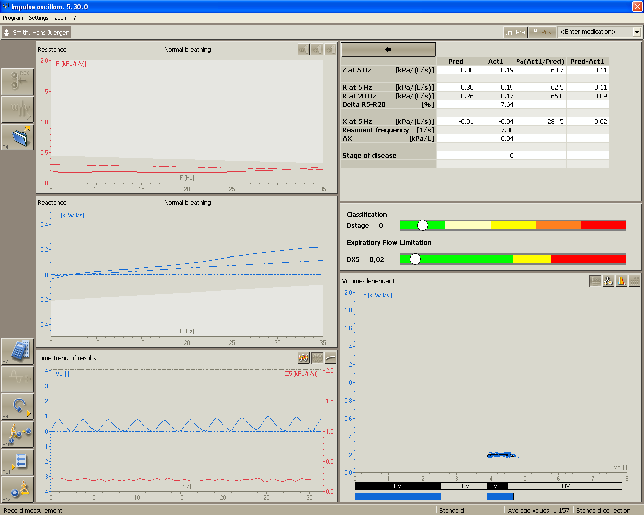The image size is (644, 515).
Task: Click the REC tape recording button
Action: 18,81
